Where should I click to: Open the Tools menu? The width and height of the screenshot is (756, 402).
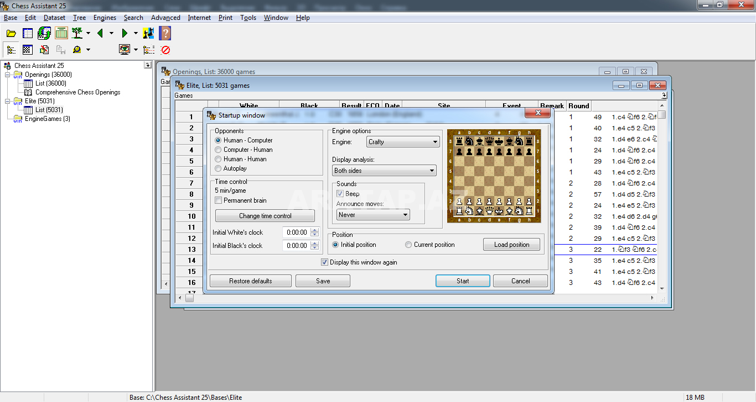248,18
